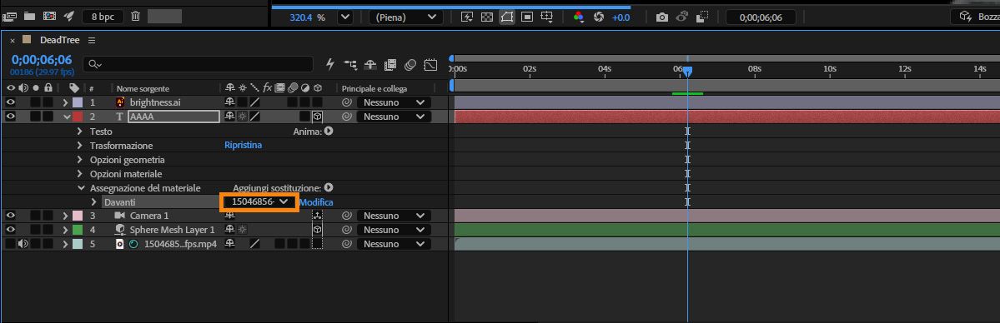The height and width of the screenshot is (323, 1000).
Task: Open Aggiungi sostituzione menu arrow
Action: point(329,188)
